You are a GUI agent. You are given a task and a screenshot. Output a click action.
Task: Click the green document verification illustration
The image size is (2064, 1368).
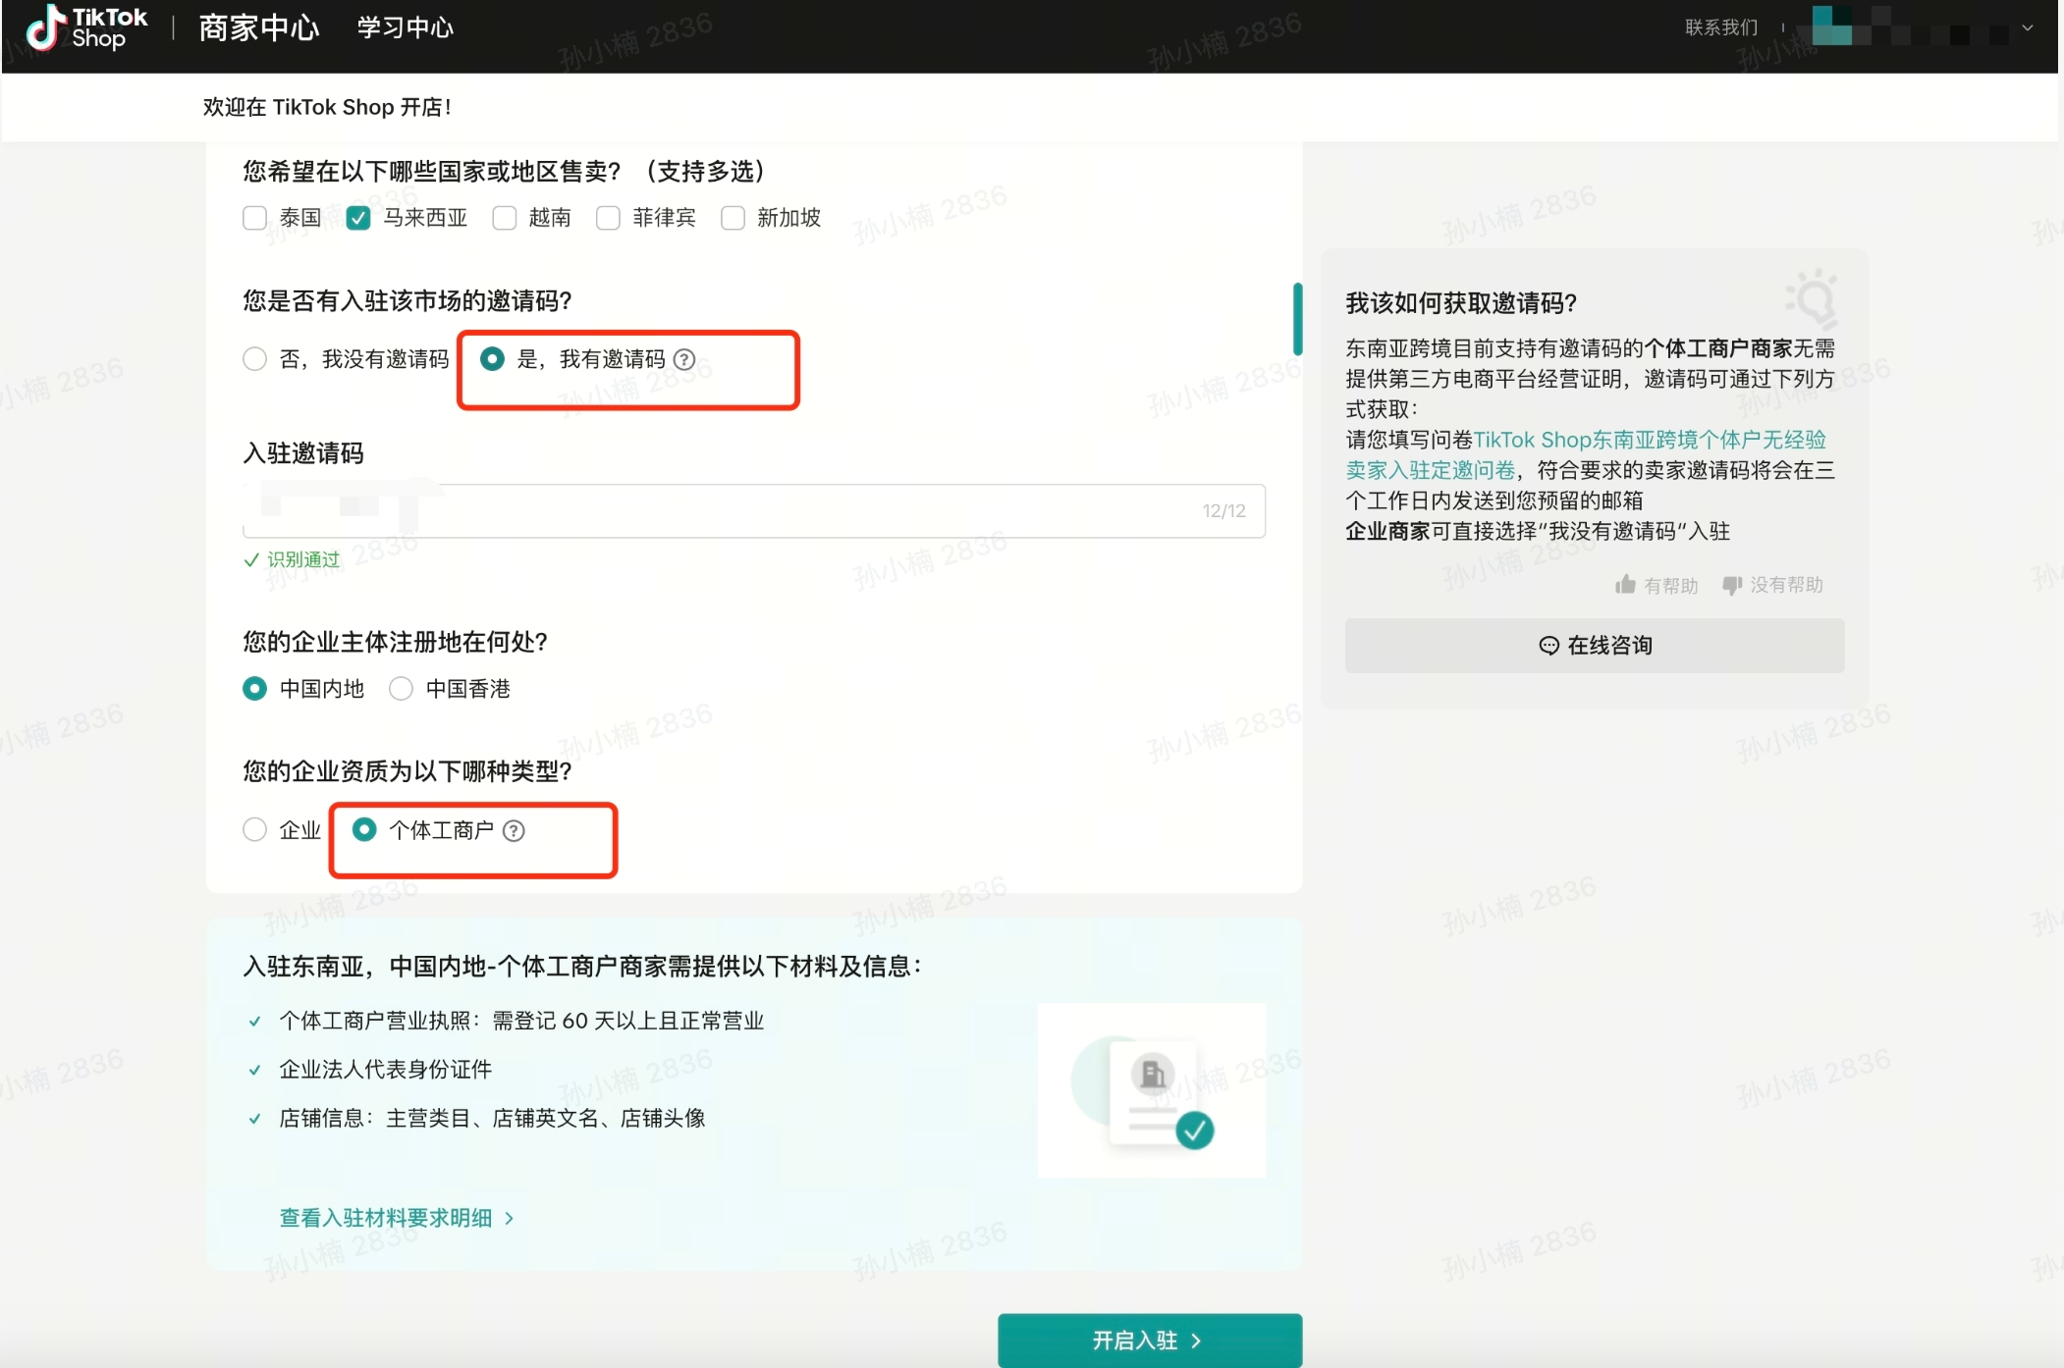pyautogui.click(x=1151, y=1089)
